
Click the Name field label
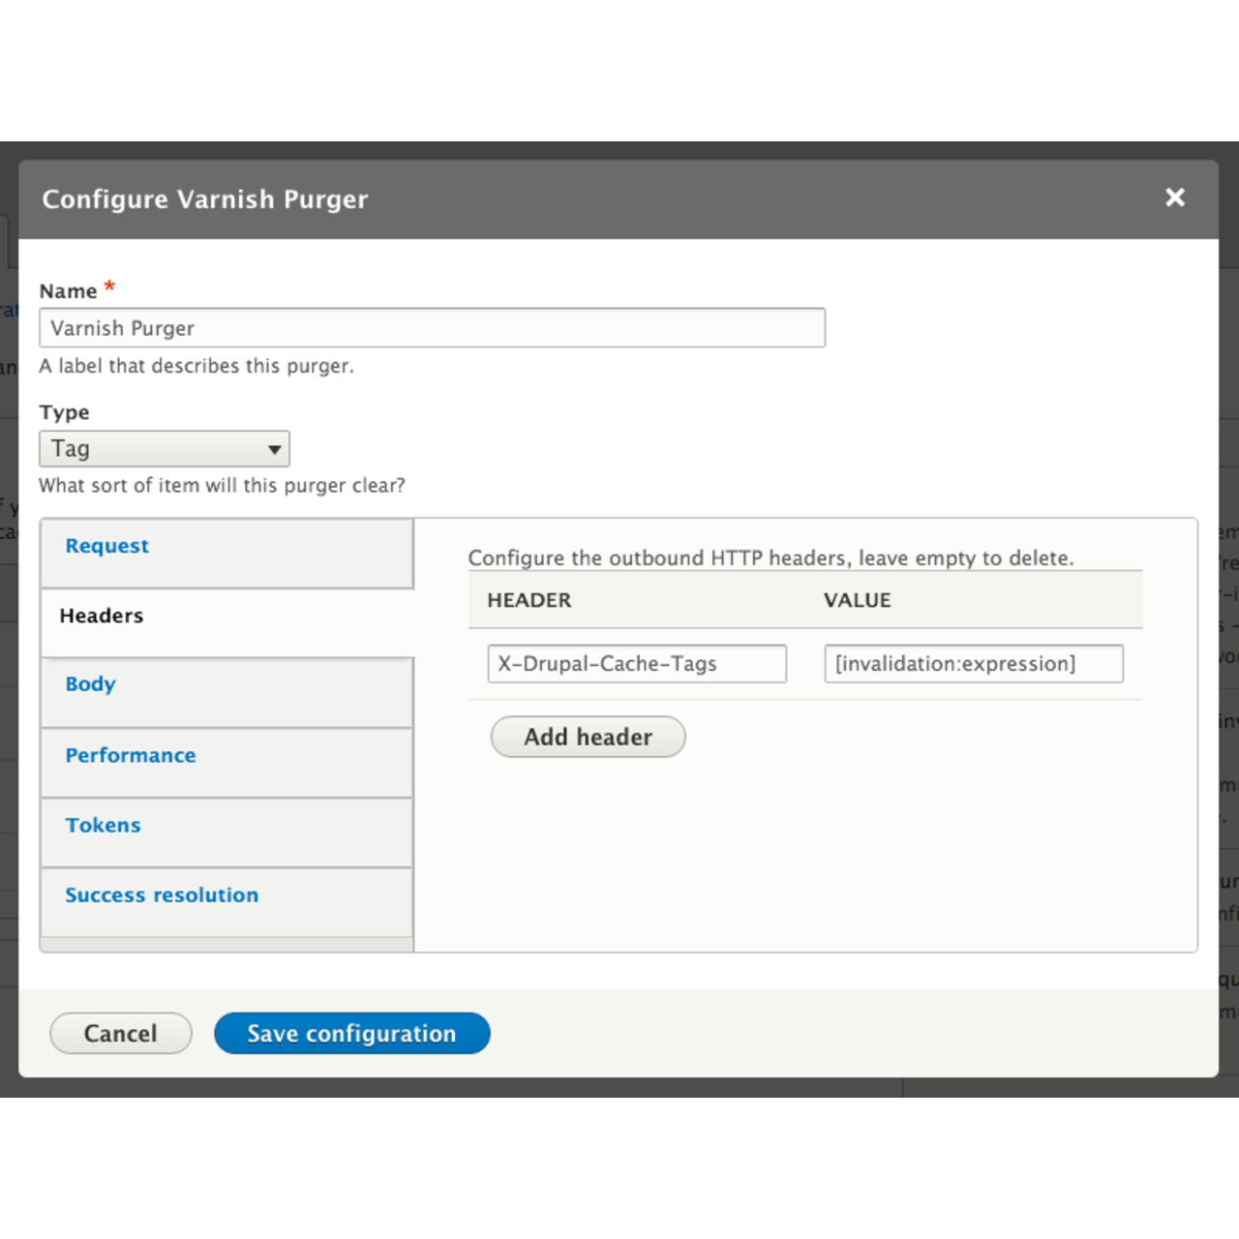[68, 291]
